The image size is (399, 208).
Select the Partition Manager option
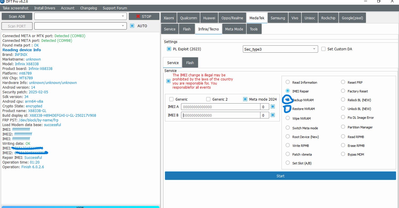[x=343, y=127]
